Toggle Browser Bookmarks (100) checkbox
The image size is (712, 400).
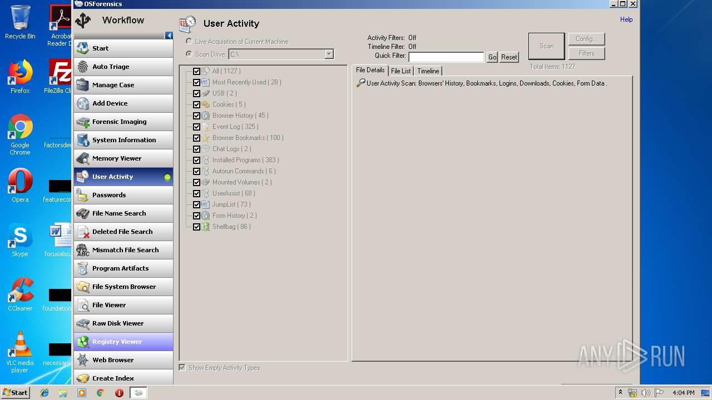coord(196,138)
